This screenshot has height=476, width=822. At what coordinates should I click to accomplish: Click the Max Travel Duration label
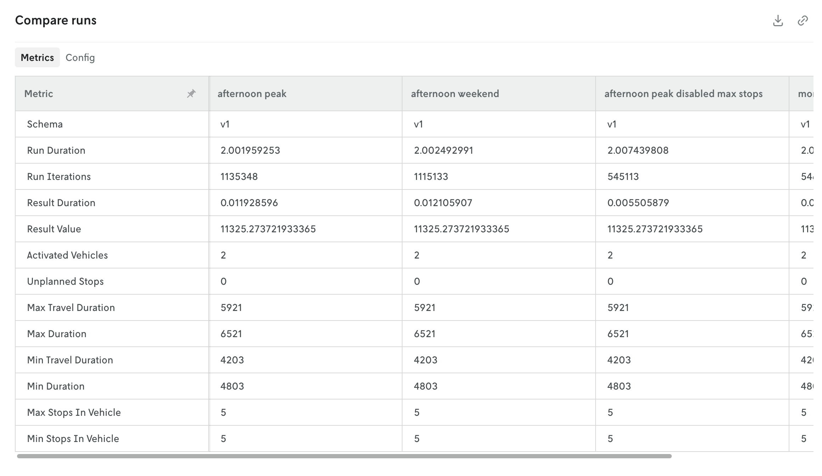(71, 307)
